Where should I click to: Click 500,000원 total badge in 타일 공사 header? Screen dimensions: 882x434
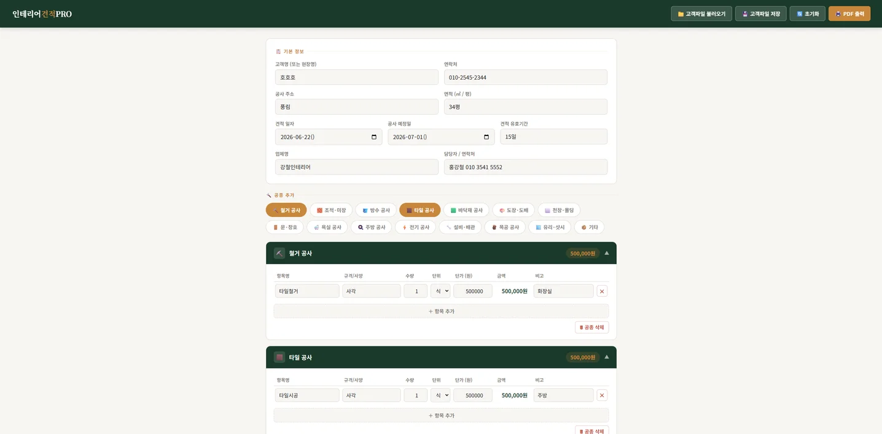[582, 357]
